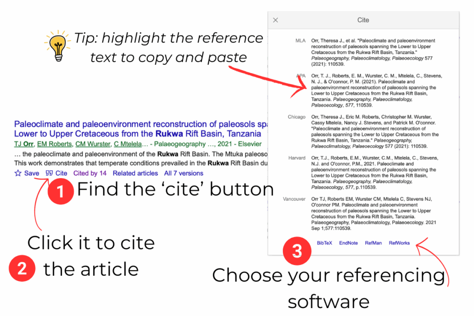The height and width of the screenshot is (316, 474).
Task: Open 'All 7 versions' of the article
Action: 183,173
